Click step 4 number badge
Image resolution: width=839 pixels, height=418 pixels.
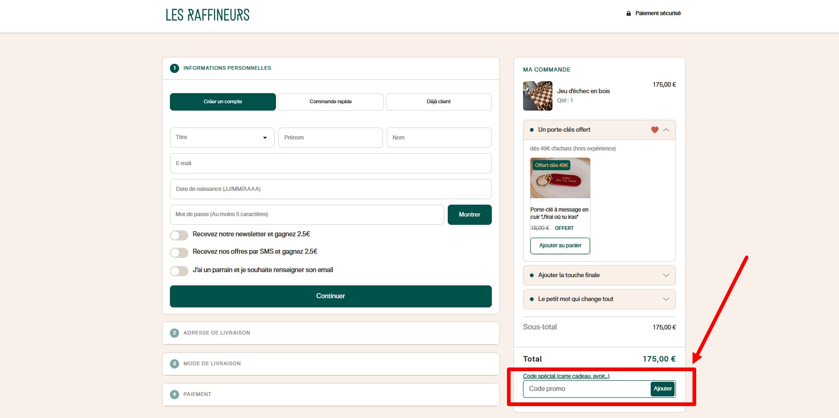point(175,395)
